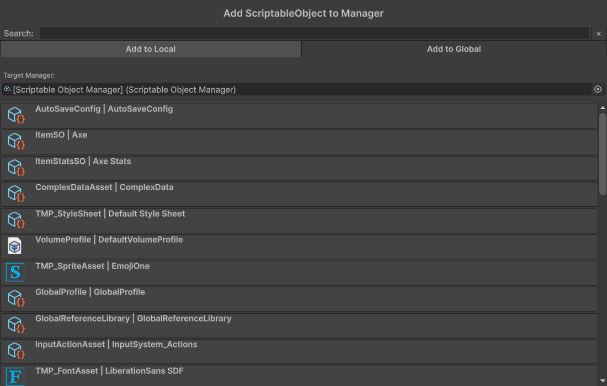Click the LiberationSans SDF font icon
607x386 pixels.
click(x=15, y=377)
